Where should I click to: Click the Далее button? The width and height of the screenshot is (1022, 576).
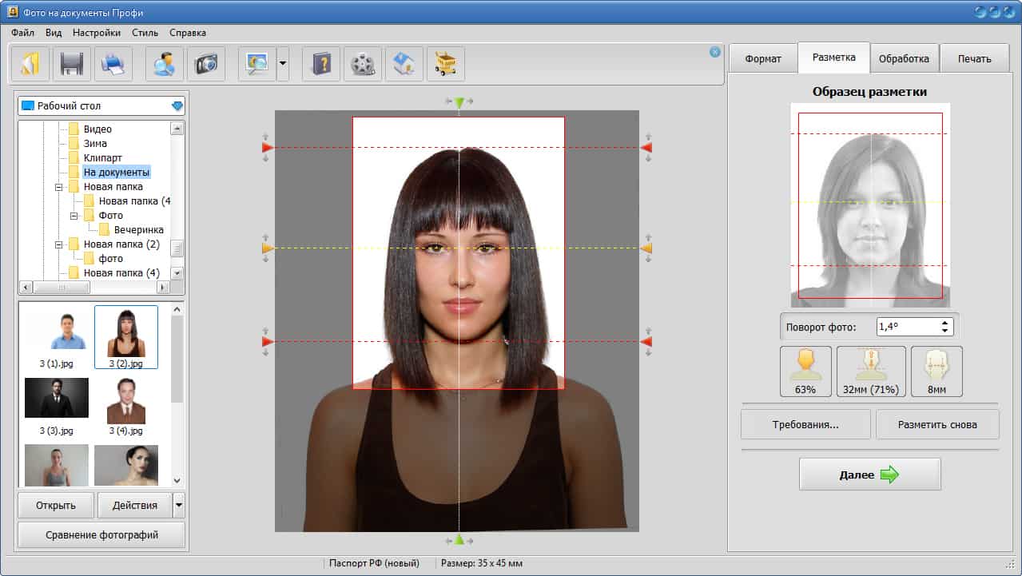[x=869, y=475]
